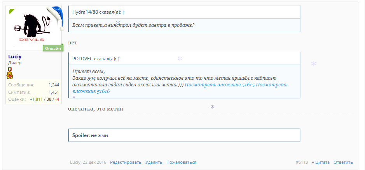This screenshot has width=365, height=170.
Task: Click the Luciy username link
Action: click(x=15, y=57)
